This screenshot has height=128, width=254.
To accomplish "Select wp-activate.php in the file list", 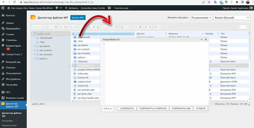I will click(x=86, y=90).
